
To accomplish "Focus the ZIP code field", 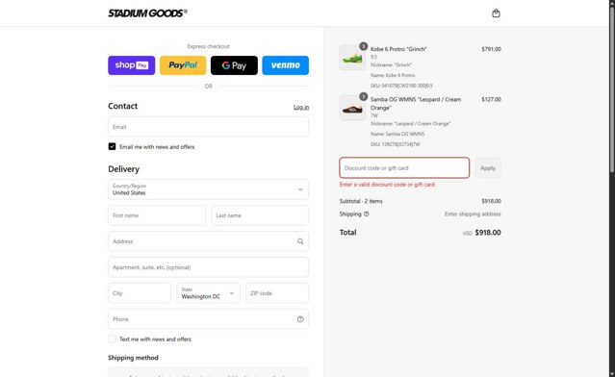I will tap(277, 293).
